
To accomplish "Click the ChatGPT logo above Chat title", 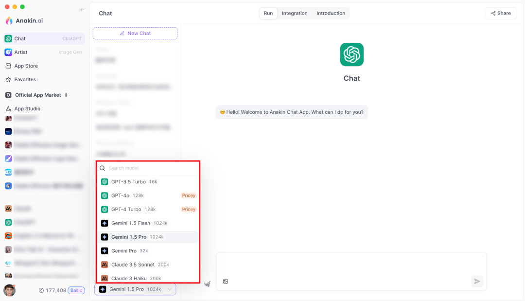I will (351, 54).
